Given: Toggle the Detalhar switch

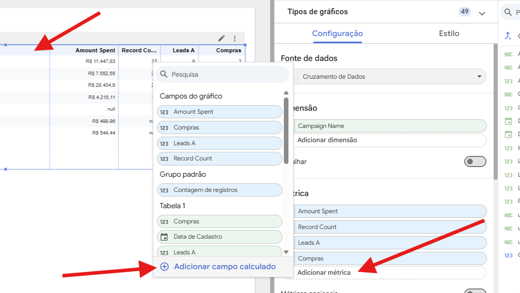Looking at the screenshot, I should click(x=475, y=161).
